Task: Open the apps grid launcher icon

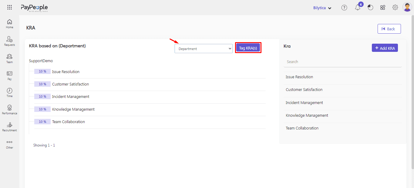Action: click(9, 8)
